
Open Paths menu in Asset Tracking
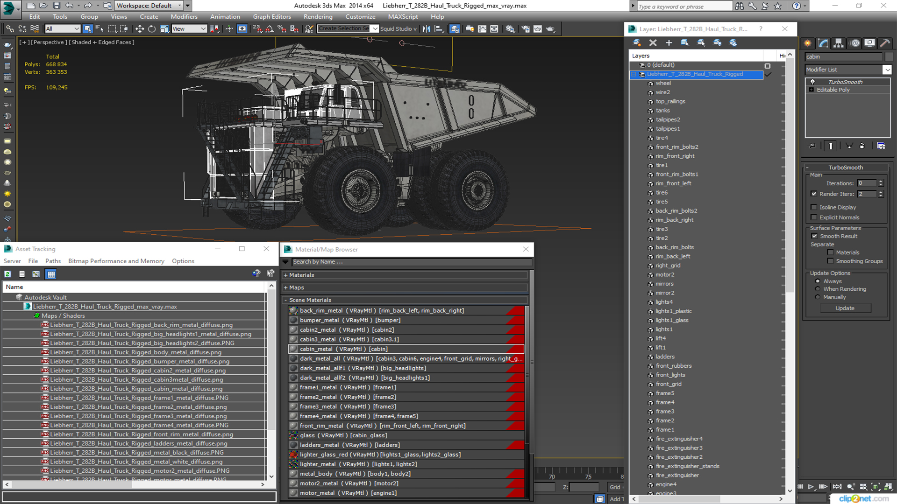pyautogui.click(x=53, y=261)
